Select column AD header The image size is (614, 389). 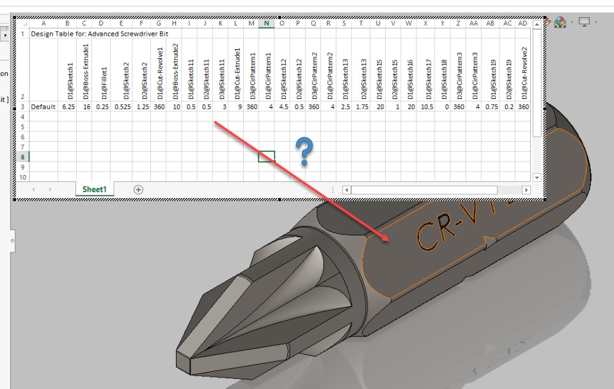[523, 24]
